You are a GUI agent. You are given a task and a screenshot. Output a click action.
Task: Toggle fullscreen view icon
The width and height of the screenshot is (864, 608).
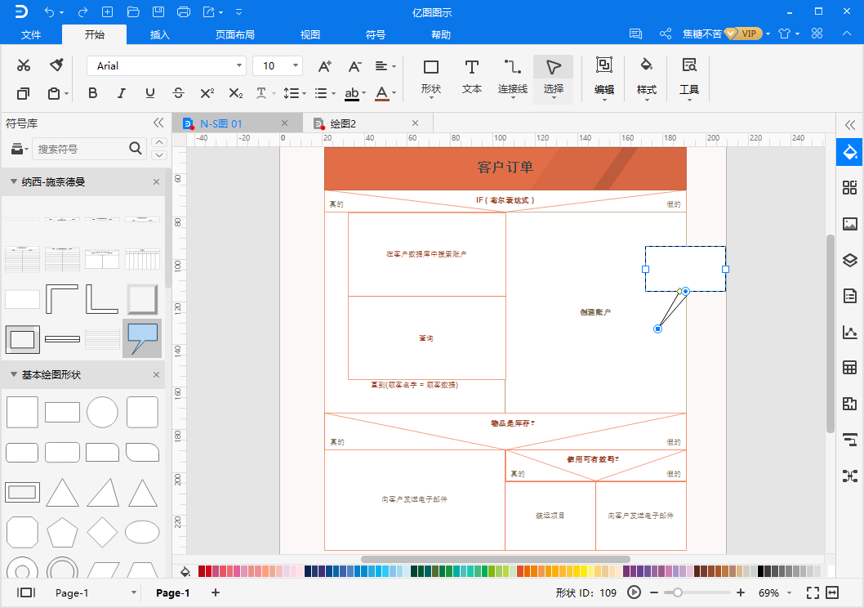click(x=813, y=592)
